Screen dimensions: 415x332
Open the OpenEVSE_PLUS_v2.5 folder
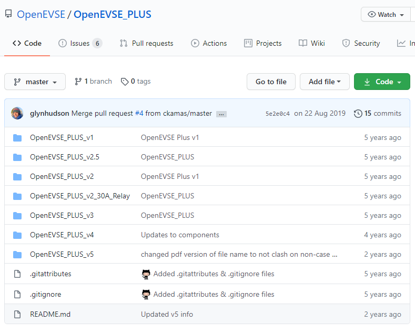pyautogui.click(x=65, y=157)
